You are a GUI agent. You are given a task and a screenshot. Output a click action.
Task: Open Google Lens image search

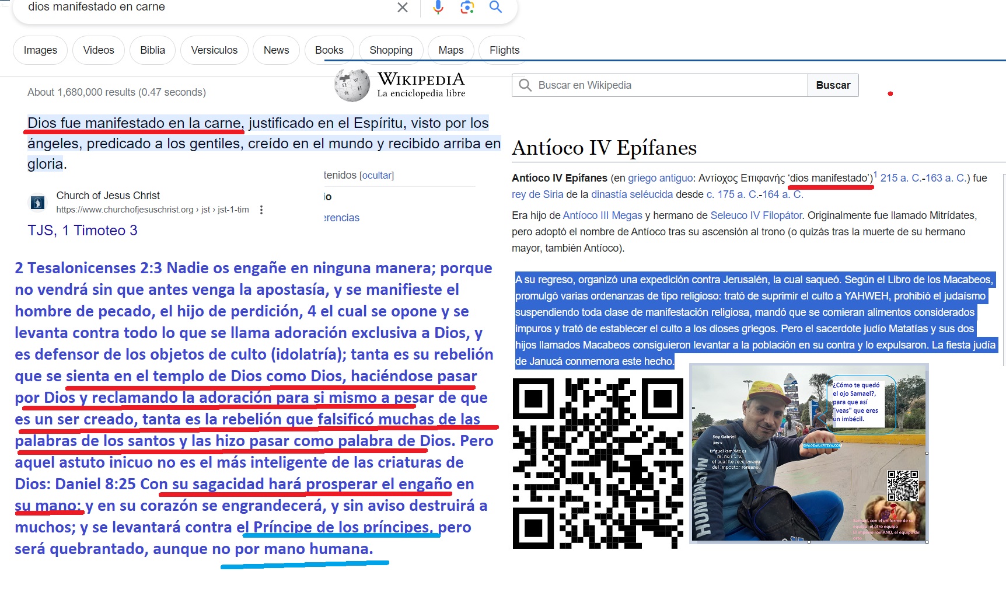(466, 8)
